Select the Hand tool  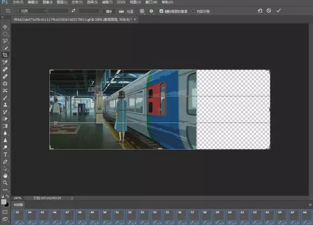5,175
